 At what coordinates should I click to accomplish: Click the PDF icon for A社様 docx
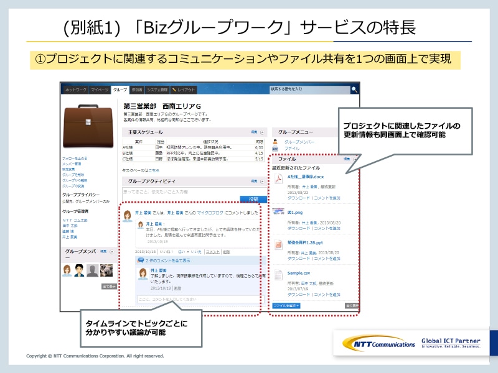click(278, 179)
